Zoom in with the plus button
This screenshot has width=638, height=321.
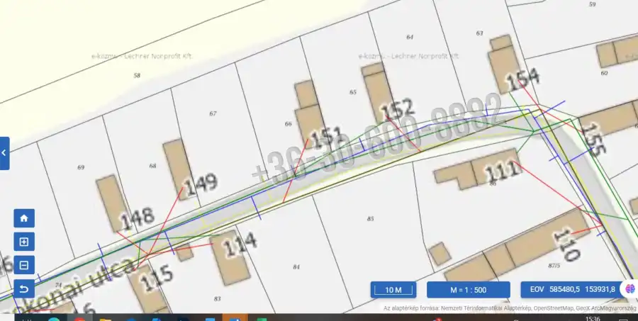[24, 242]
